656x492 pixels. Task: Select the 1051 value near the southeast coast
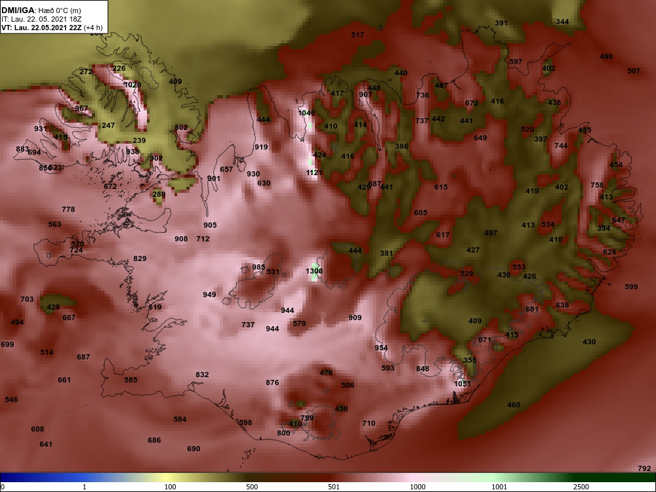click(x=462, y=384)
